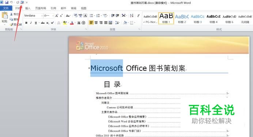Image resolution: width=253 pixels, height=137 pixels.
Task: Toggle Italic formatting
Action: [31, 23]
